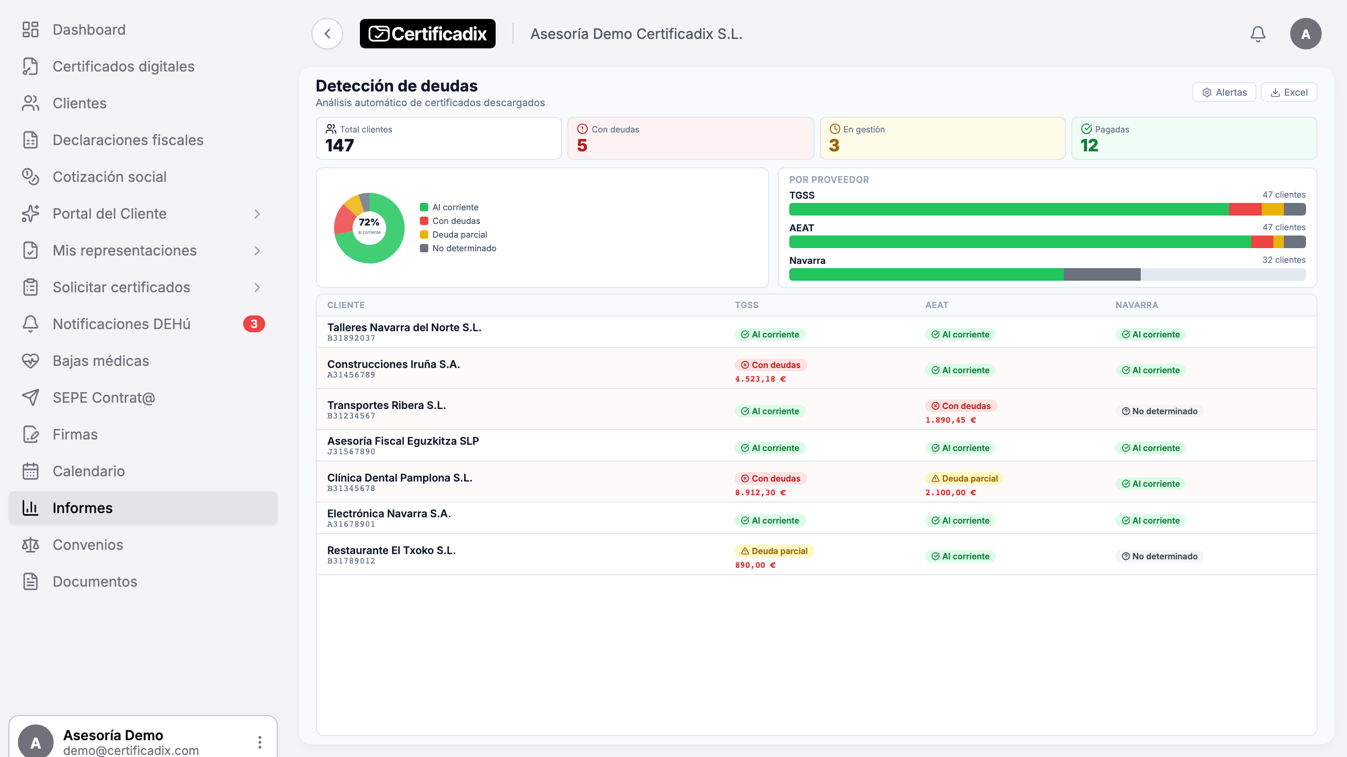Export the table with Excel button
Viewport: 1347px width, 757px height.
[1289, 92]
